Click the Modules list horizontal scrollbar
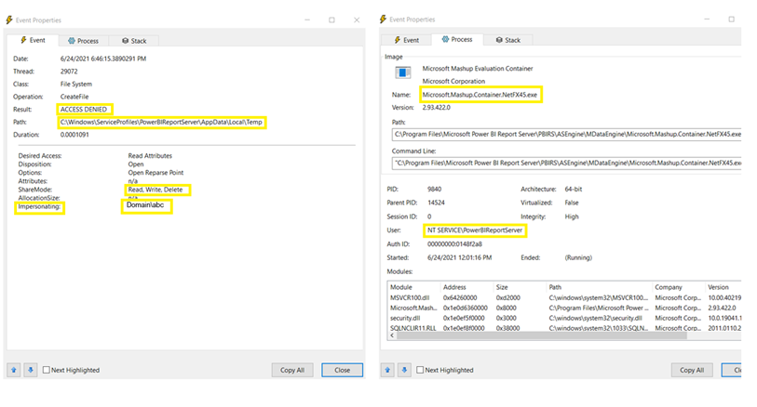This screenshot has height=407, width=757. 542,335
